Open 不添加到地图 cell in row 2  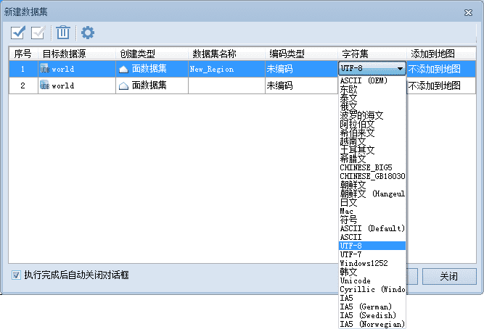point(441,86)
